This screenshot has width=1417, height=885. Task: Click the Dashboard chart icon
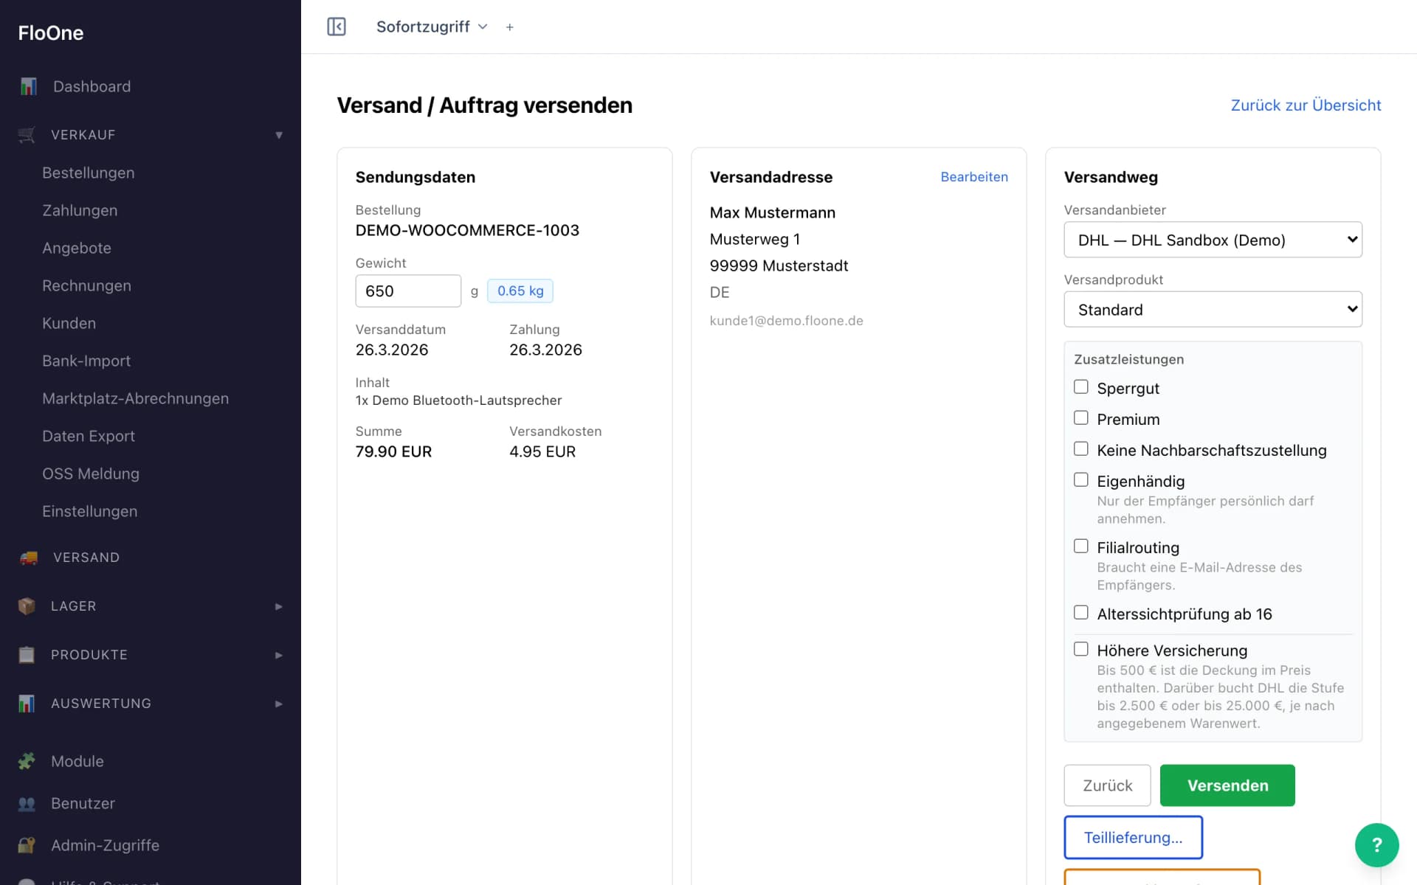28,86
